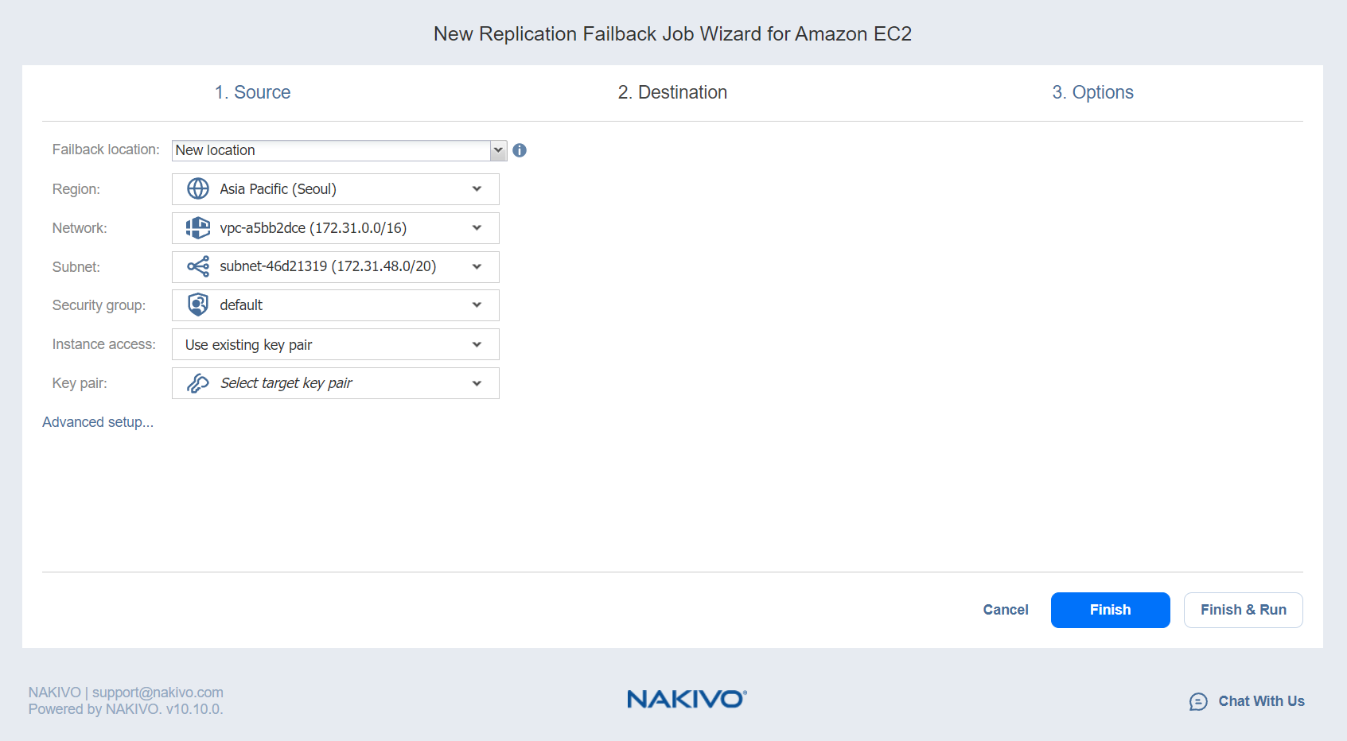Click the security group shield icon
Image resolution: width=1347 pixels, height=741 pixels.
point(198,305)
